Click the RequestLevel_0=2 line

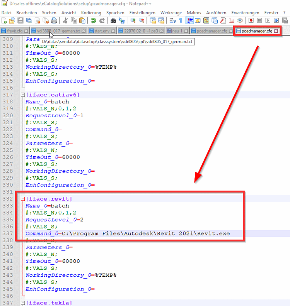55,220
